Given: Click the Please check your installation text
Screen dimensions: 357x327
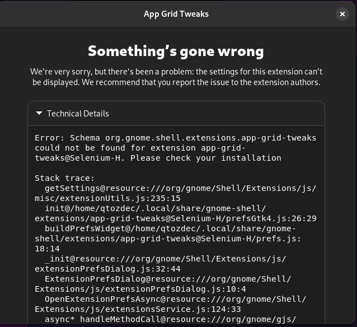Looking at the screenshot, I should (219, 158).
